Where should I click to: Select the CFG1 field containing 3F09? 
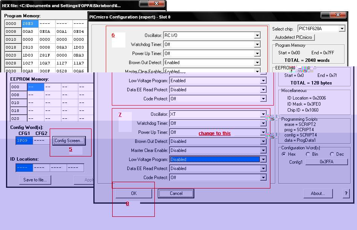[24, 141]
